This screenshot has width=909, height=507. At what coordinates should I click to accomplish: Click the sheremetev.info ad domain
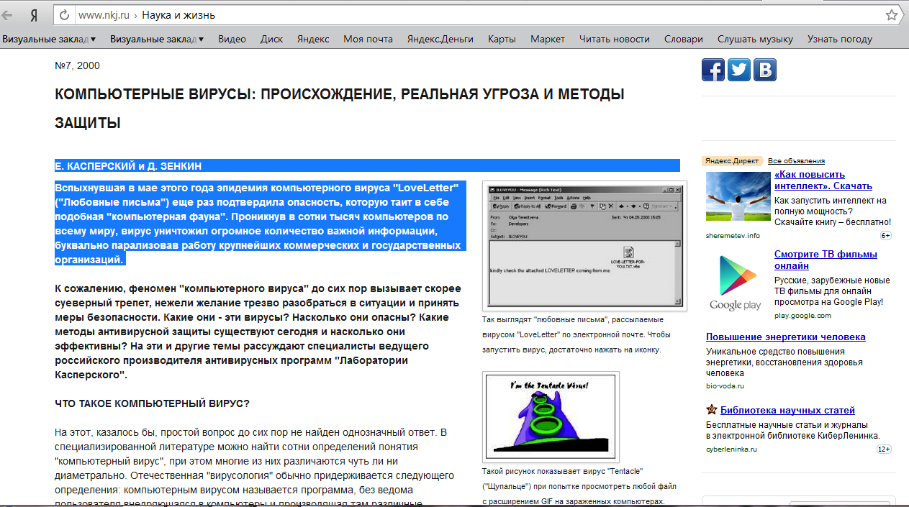pos(733,235)
